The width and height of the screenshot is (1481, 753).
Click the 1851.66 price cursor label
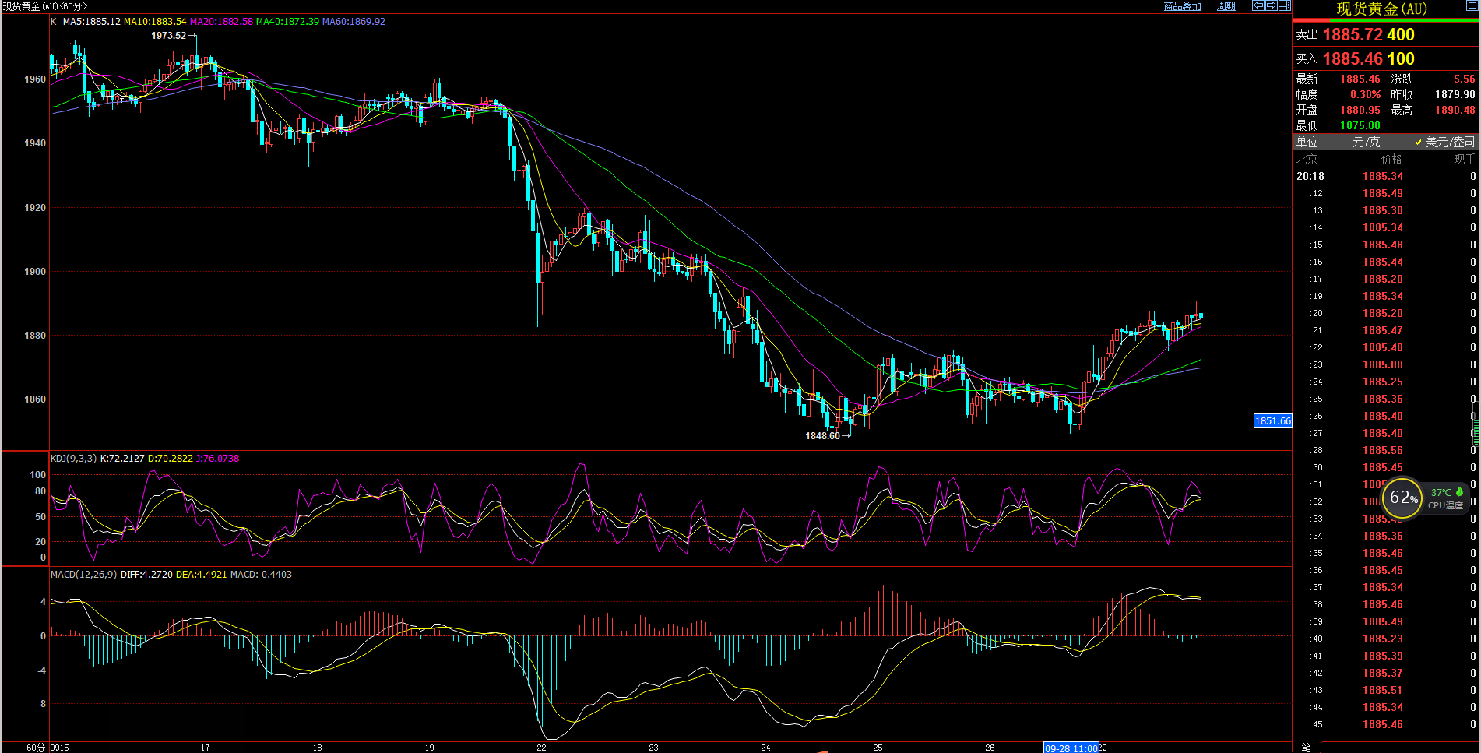(1272, 421)
